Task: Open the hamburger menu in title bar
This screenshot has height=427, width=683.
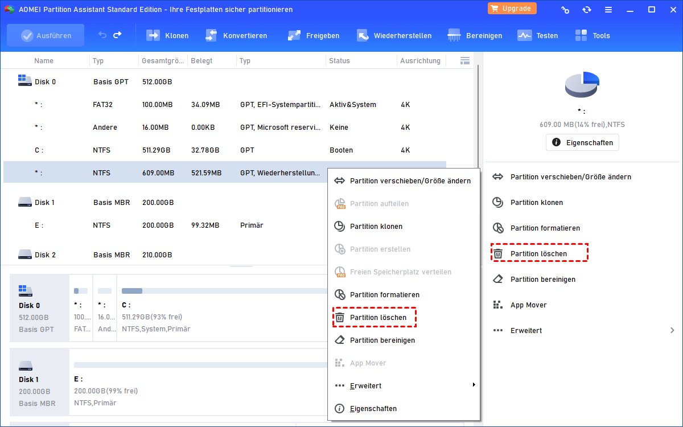Action: click(608, 10)
